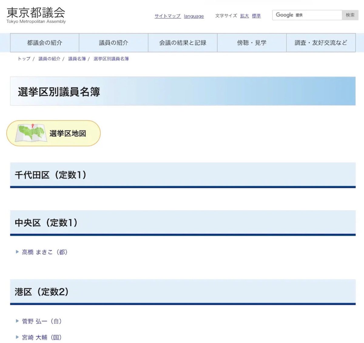The image size is (364, 343).
Task: Select 拡大 text size option
Action: click(244, 16)
